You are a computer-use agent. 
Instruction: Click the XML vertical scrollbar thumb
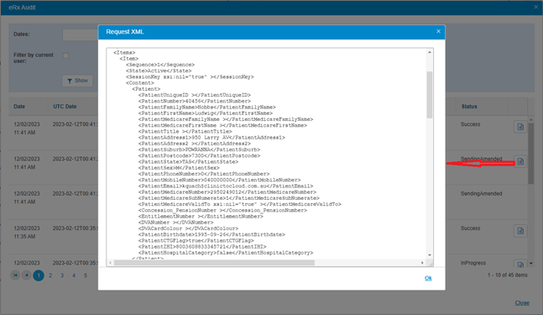click(430, 95)
